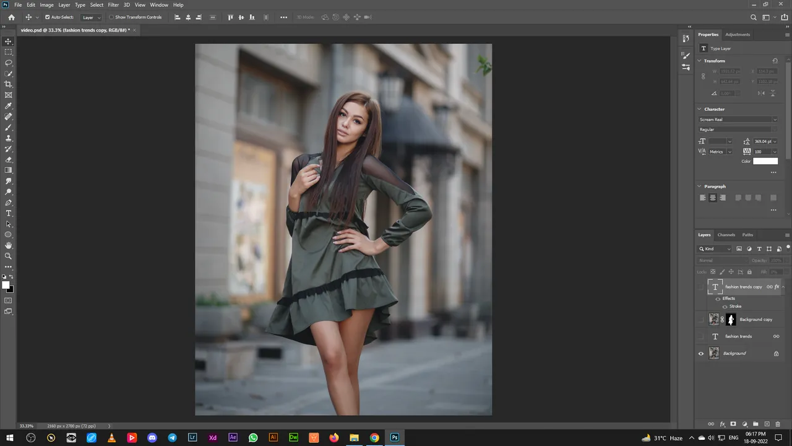The image size is (792, 446).
Task: Open Google Chrome from the taskbar
Action: coord(374,437)
